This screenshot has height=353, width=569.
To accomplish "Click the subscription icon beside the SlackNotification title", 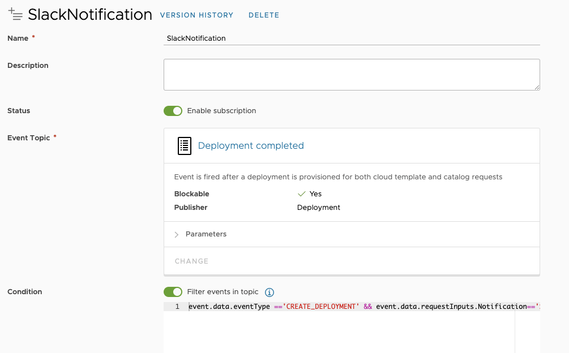I will [15, 15].
